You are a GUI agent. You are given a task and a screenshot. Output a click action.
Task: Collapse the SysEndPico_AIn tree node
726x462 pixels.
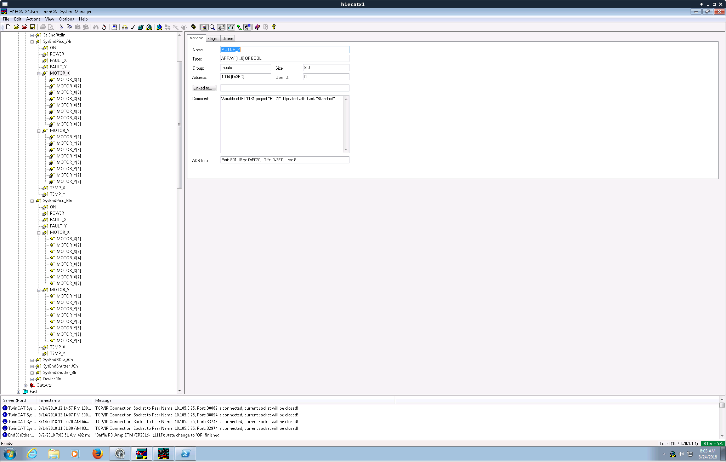click(x=32, y=42)
